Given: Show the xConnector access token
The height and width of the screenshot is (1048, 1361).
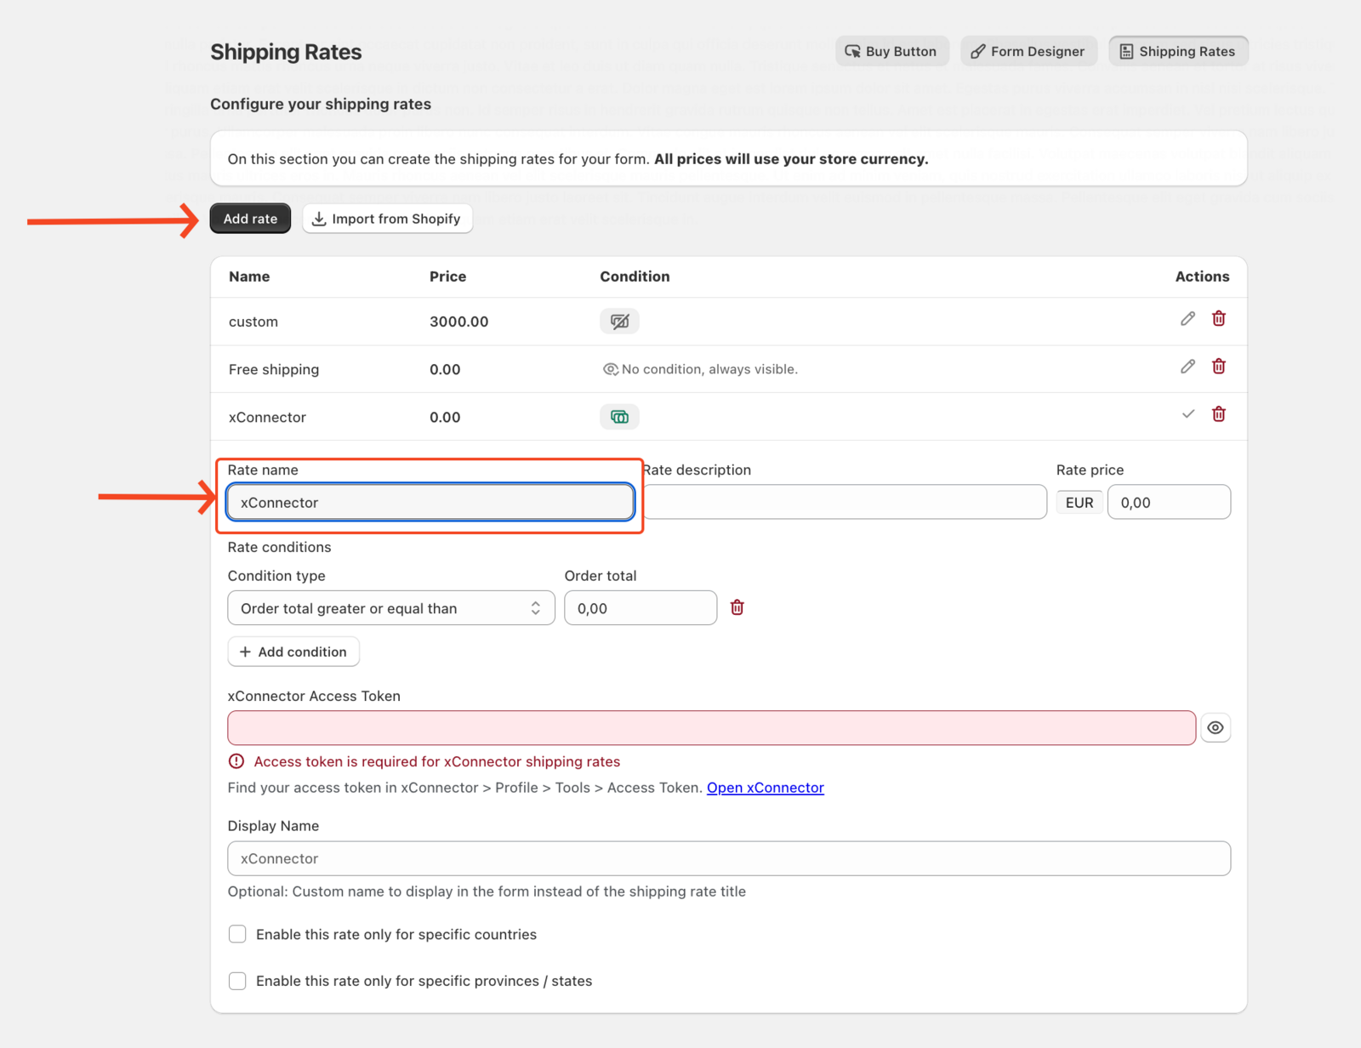Looking at the screenshot, I should point(1216,728).
